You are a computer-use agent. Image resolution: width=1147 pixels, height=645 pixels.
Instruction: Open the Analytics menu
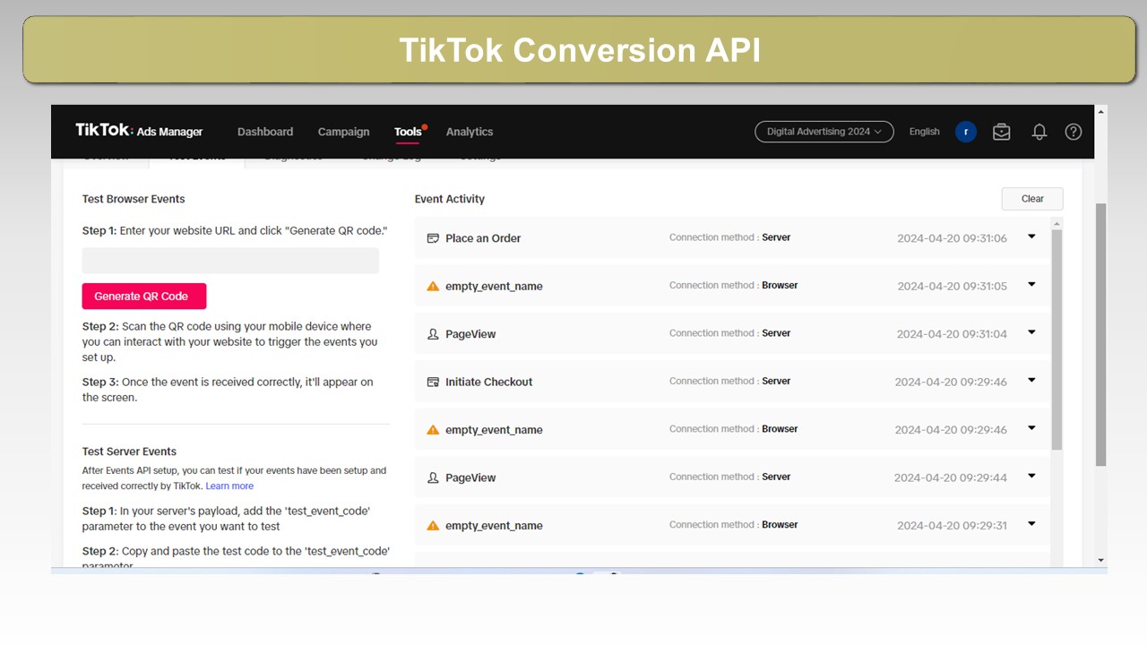point(470,132)
